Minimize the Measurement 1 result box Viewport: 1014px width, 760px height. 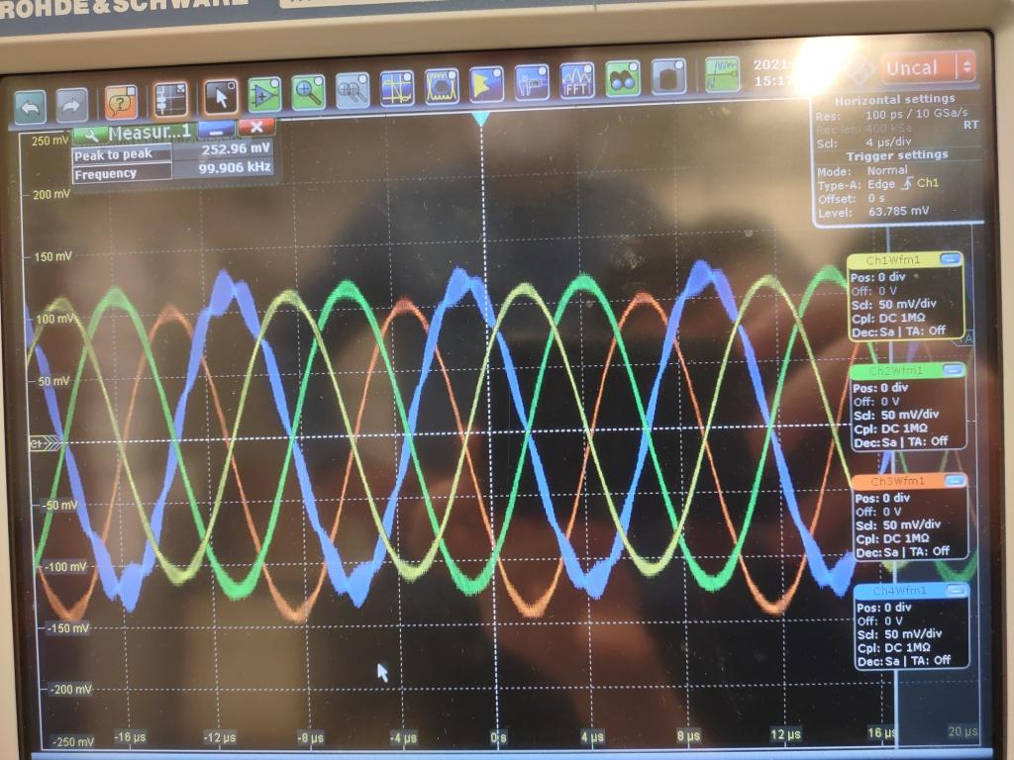[x=217, y=130]
